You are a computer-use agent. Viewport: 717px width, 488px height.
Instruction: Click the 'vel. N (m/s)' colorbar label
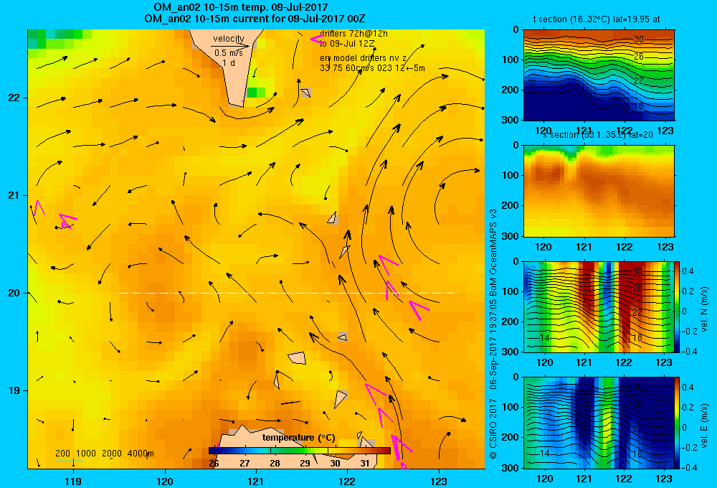(x=705, y=309)
